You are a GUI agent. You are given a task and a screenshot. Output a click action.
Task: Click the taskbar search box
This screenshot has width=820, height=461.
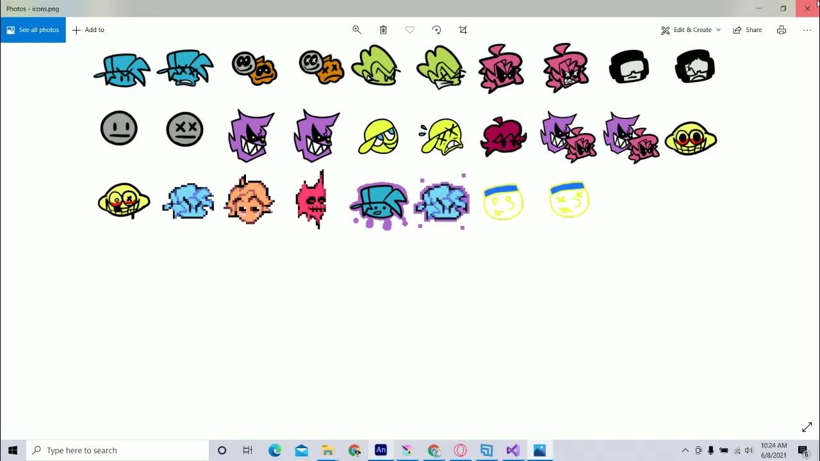point(117,450)
